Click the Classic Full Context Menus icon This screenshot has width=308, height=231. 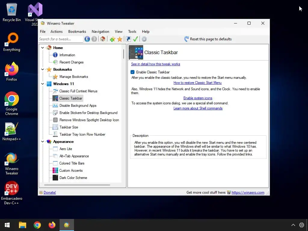55,91
